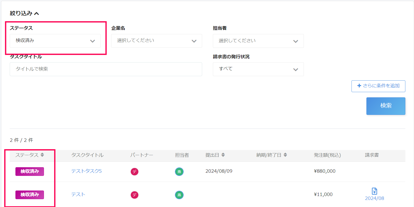Open the 企業名 dropdown
This screenshot has height=207, width=414.
click(156, 41)
